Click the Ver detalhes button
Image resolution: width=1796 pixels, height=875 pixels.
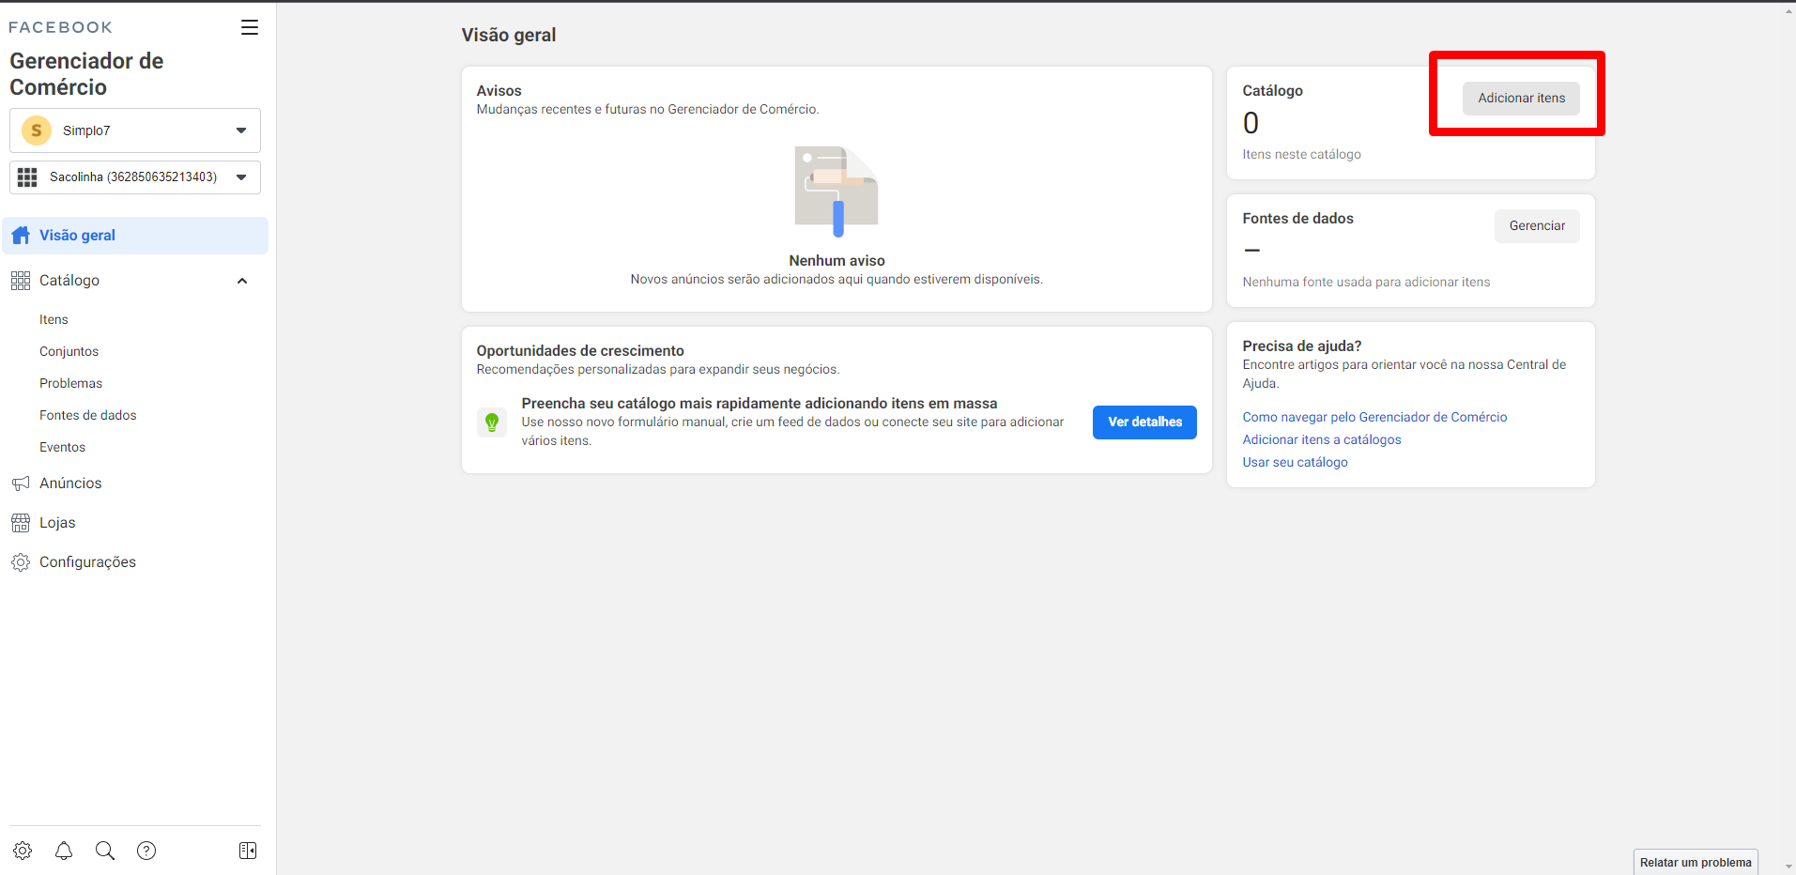[1144, 422]
